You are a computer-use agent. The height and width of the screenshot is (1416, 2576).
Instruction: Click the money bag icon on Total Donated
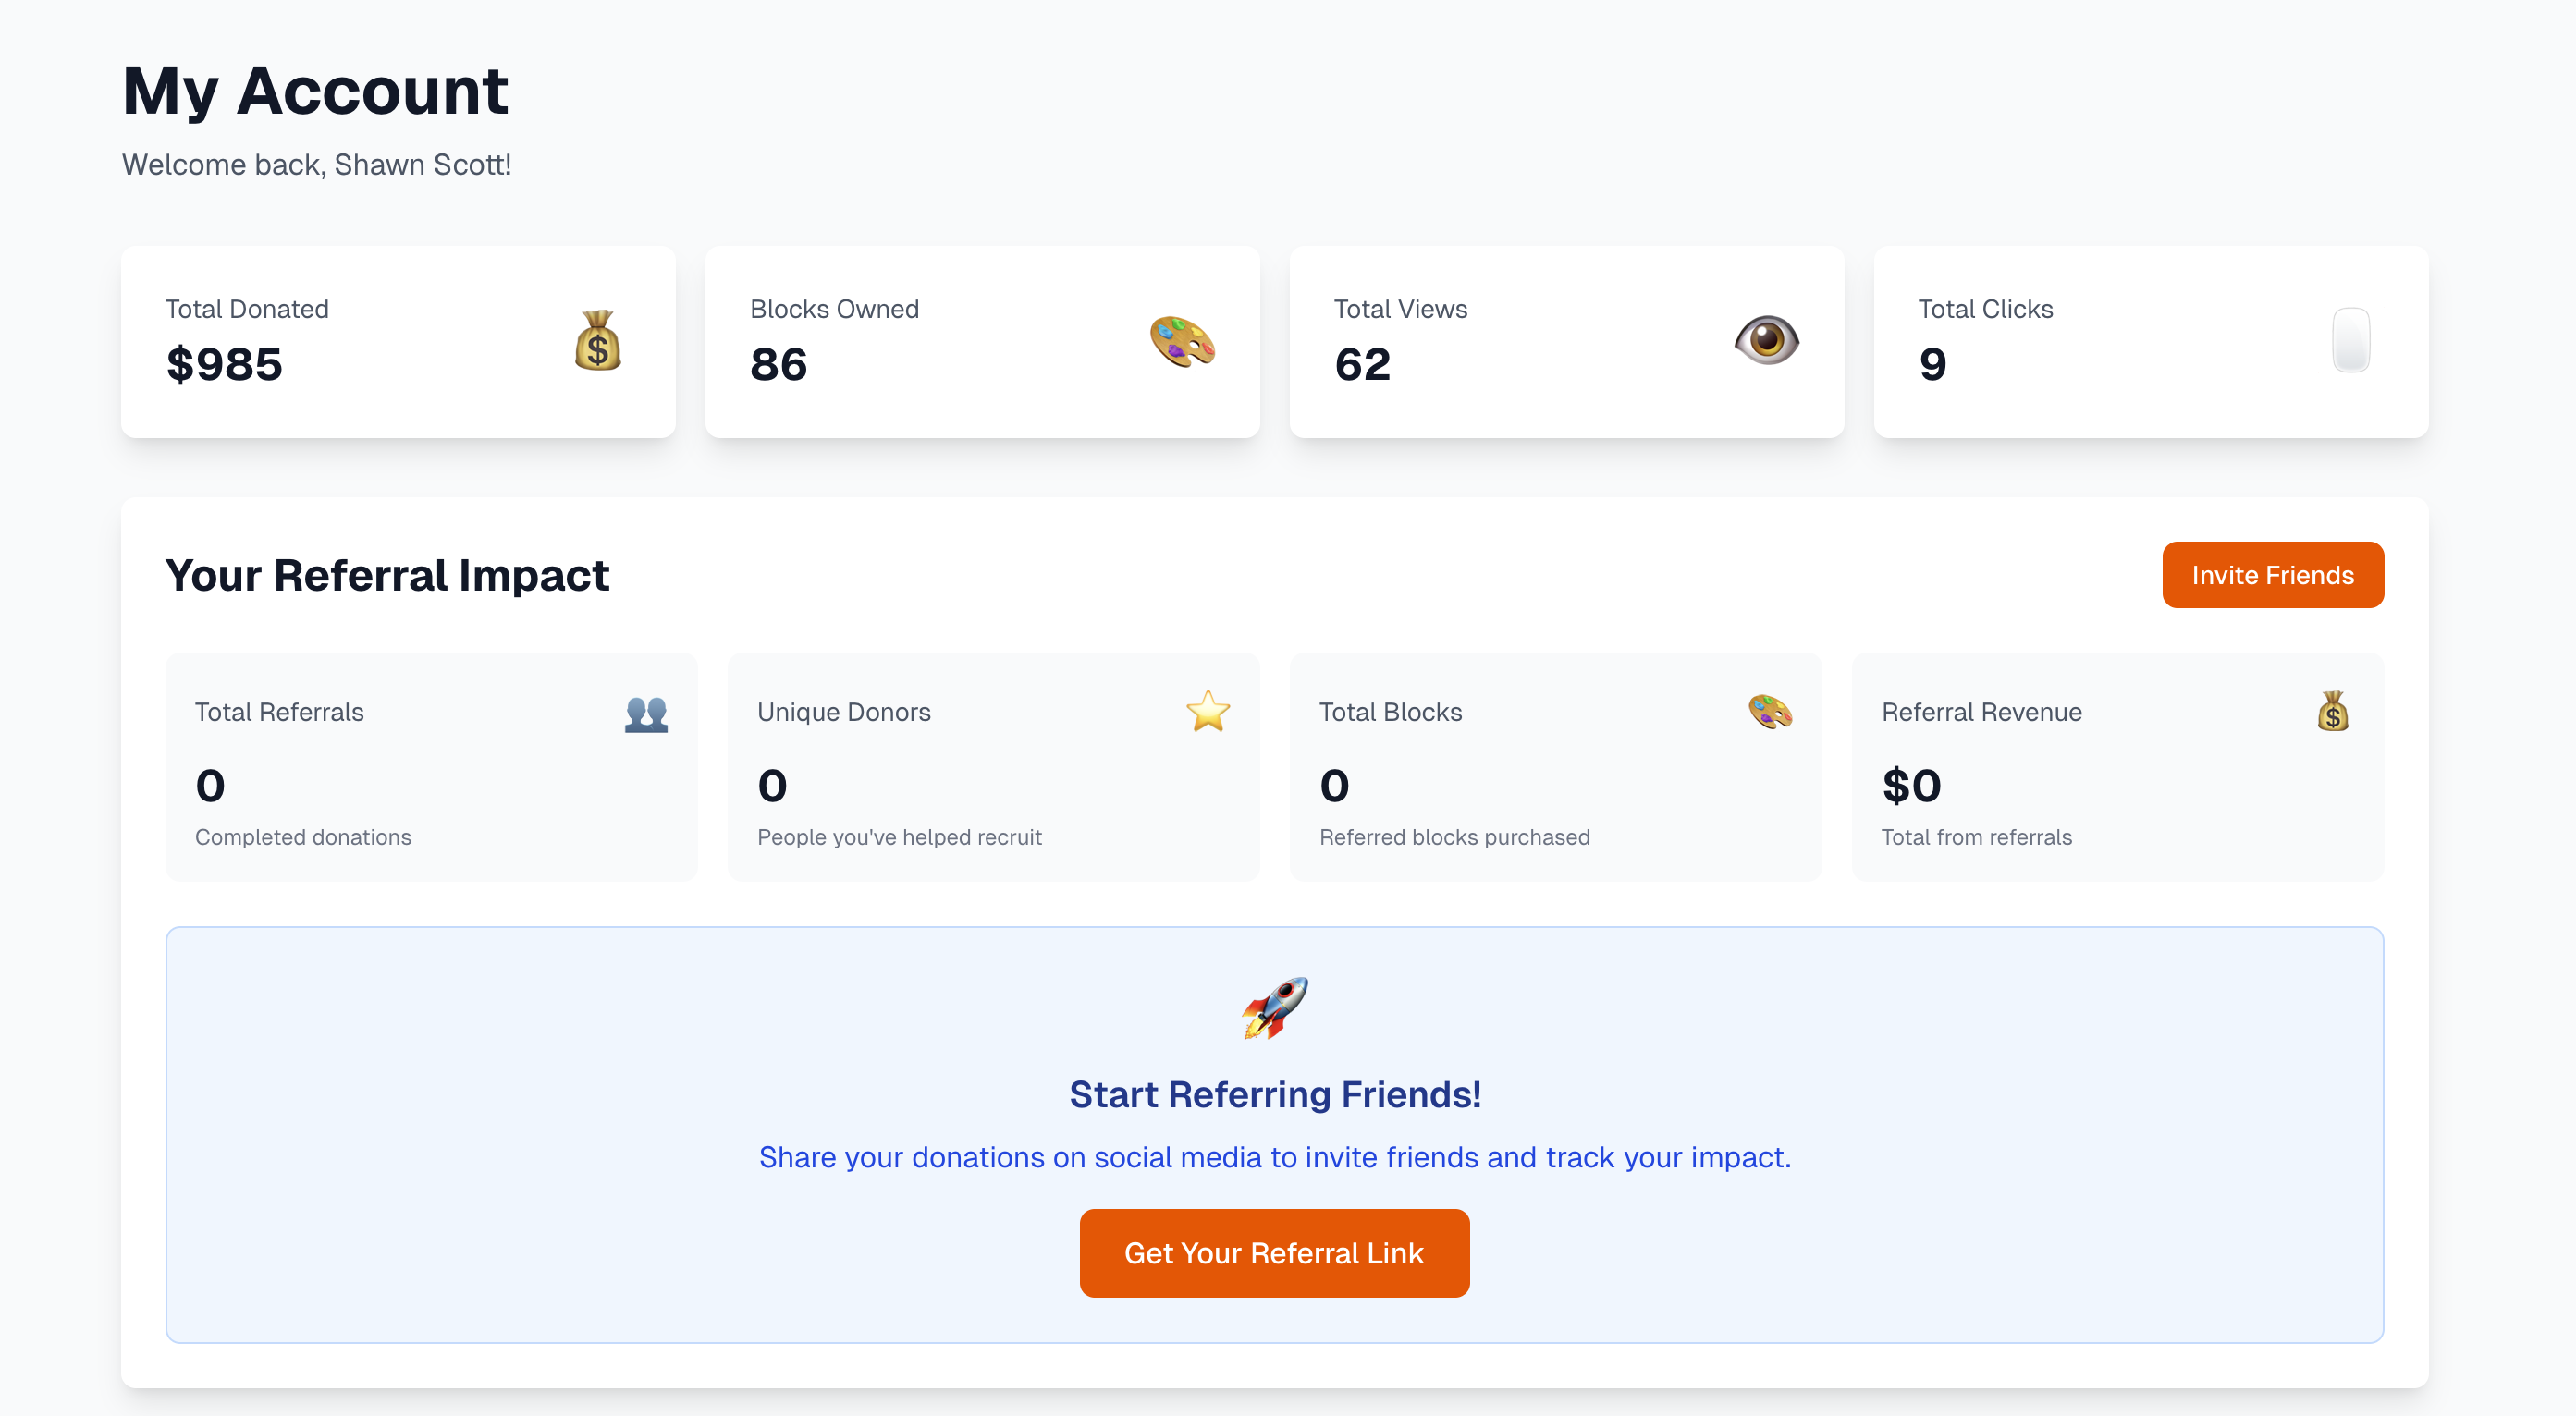coord(598,341)
